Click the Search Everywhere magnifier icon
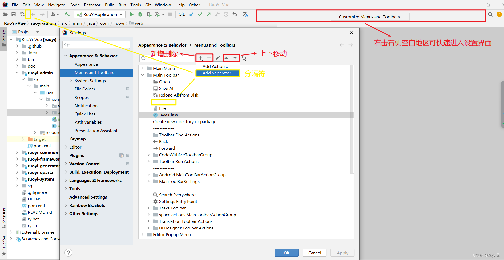Screen dimensions: 504x260 (490, 14)
